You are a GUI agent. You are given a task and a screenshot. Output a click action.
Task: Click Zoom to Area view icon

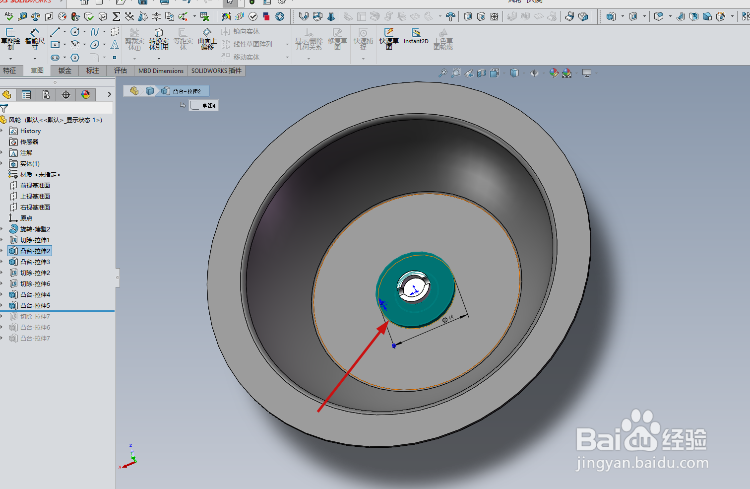pyautogui.click(x=456, y=73)
